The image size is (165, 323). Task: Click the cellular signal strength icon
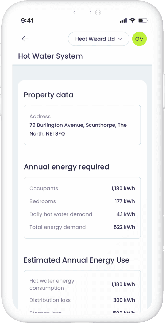[123, 20]
